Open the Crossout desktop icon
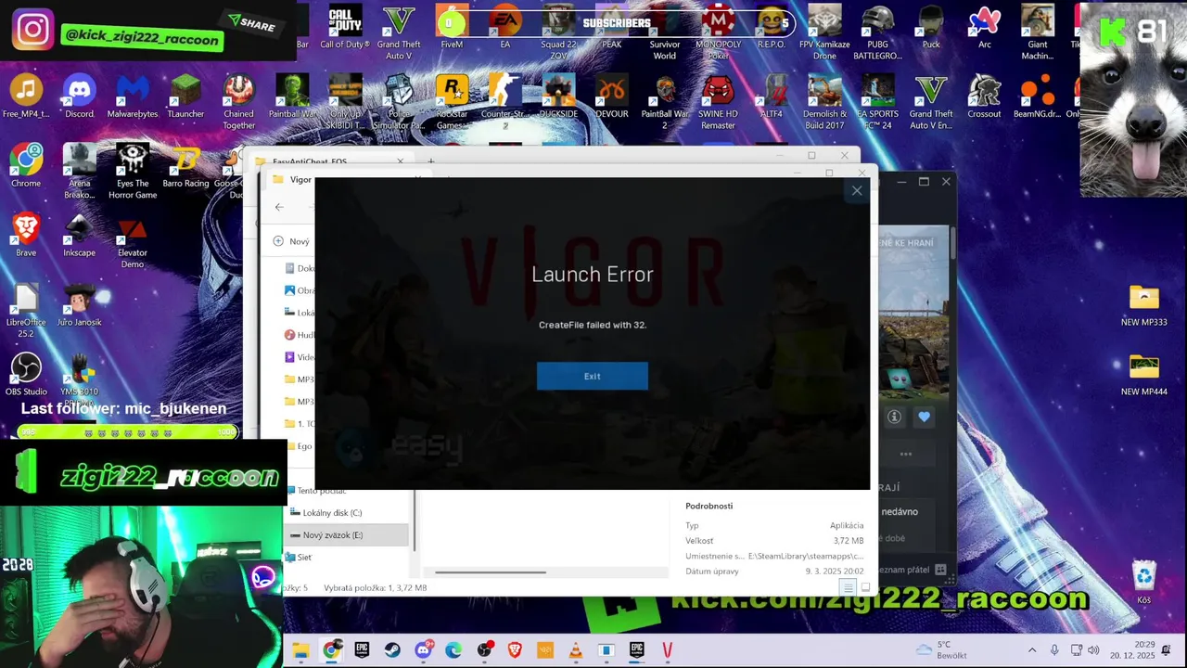This screenshot has width=1187, height=668. point(985,96)
